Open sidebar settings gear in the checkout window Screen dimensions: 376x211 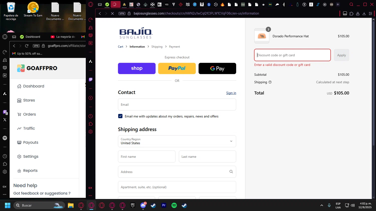click(x=90, y=132)
